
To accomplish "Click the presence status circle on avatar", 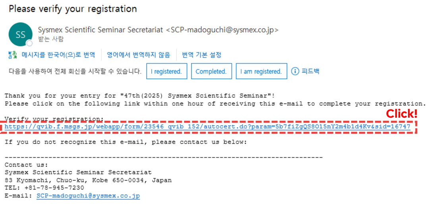I will [29, 43].
